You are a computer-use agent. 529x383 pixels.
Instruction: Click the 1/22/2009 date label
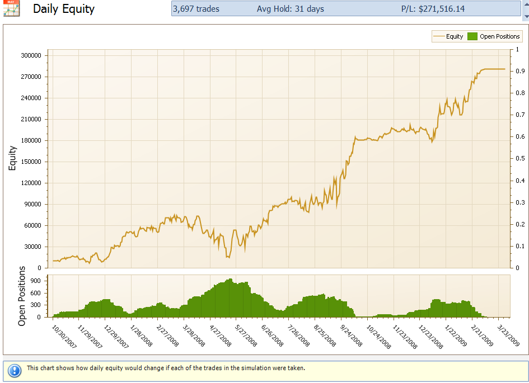pos(456,336)
